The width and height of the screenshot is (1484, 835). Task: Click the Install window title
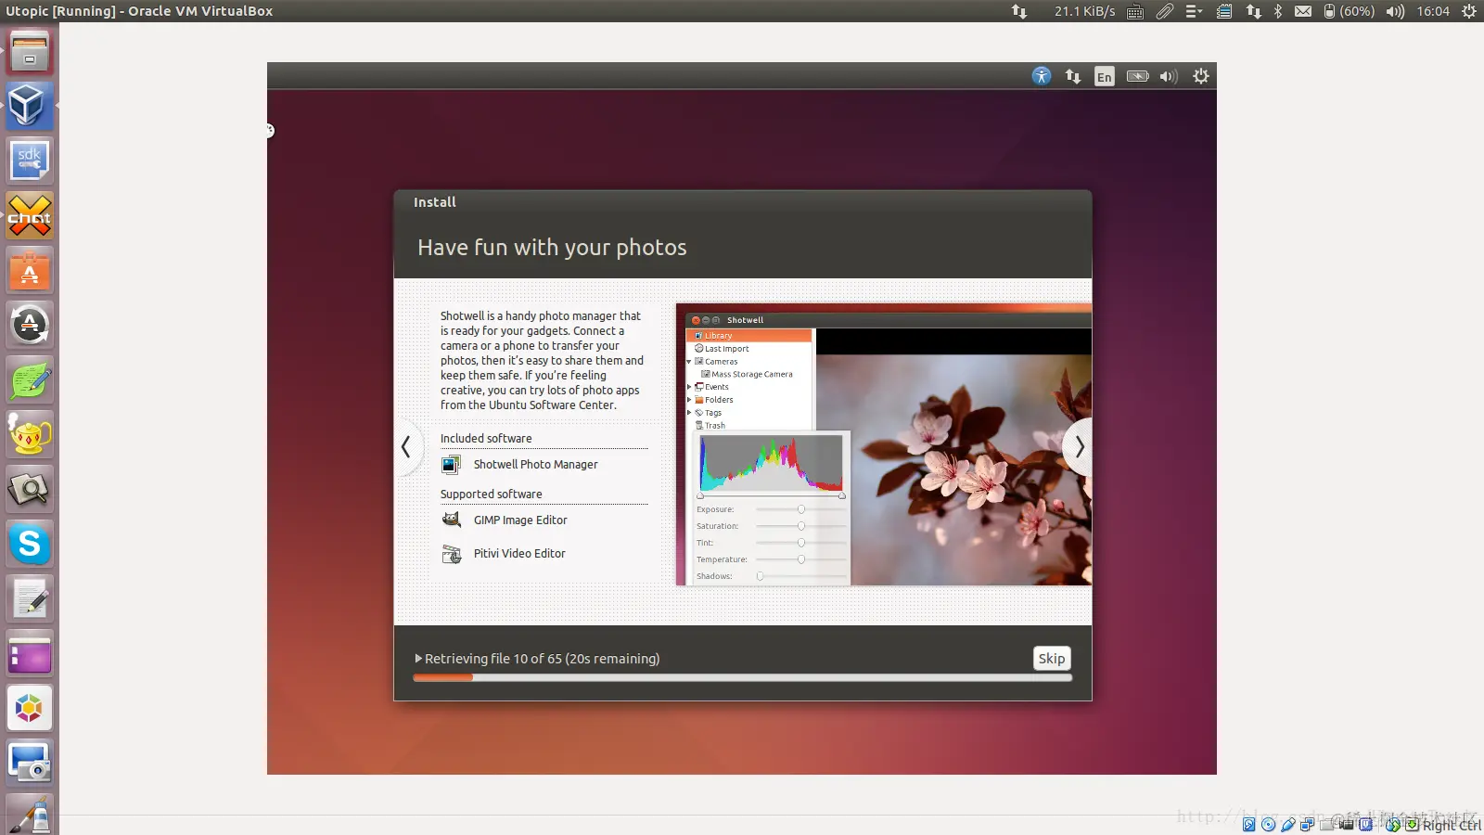coord(435,202)
